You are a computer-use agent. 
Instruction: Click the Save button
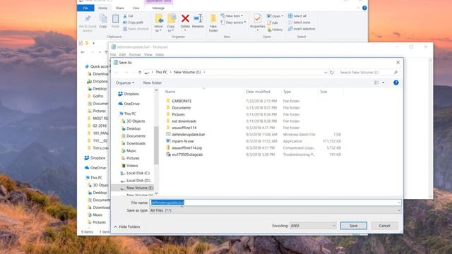click(353, 226)
